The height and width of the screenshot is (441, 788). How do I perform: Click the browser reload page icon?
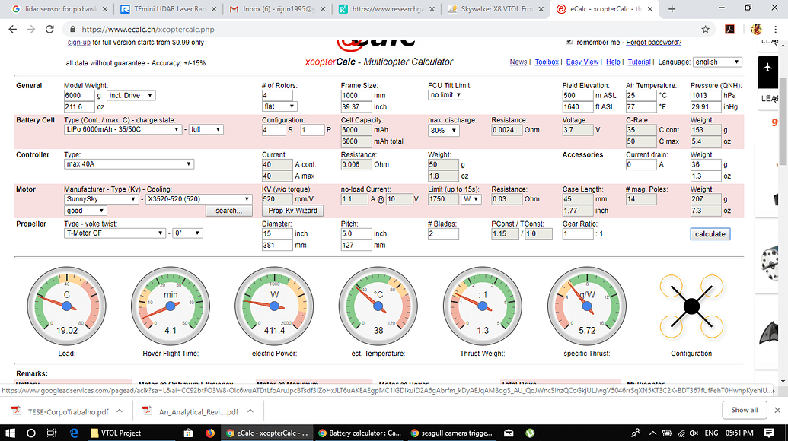tap(48, 29)
